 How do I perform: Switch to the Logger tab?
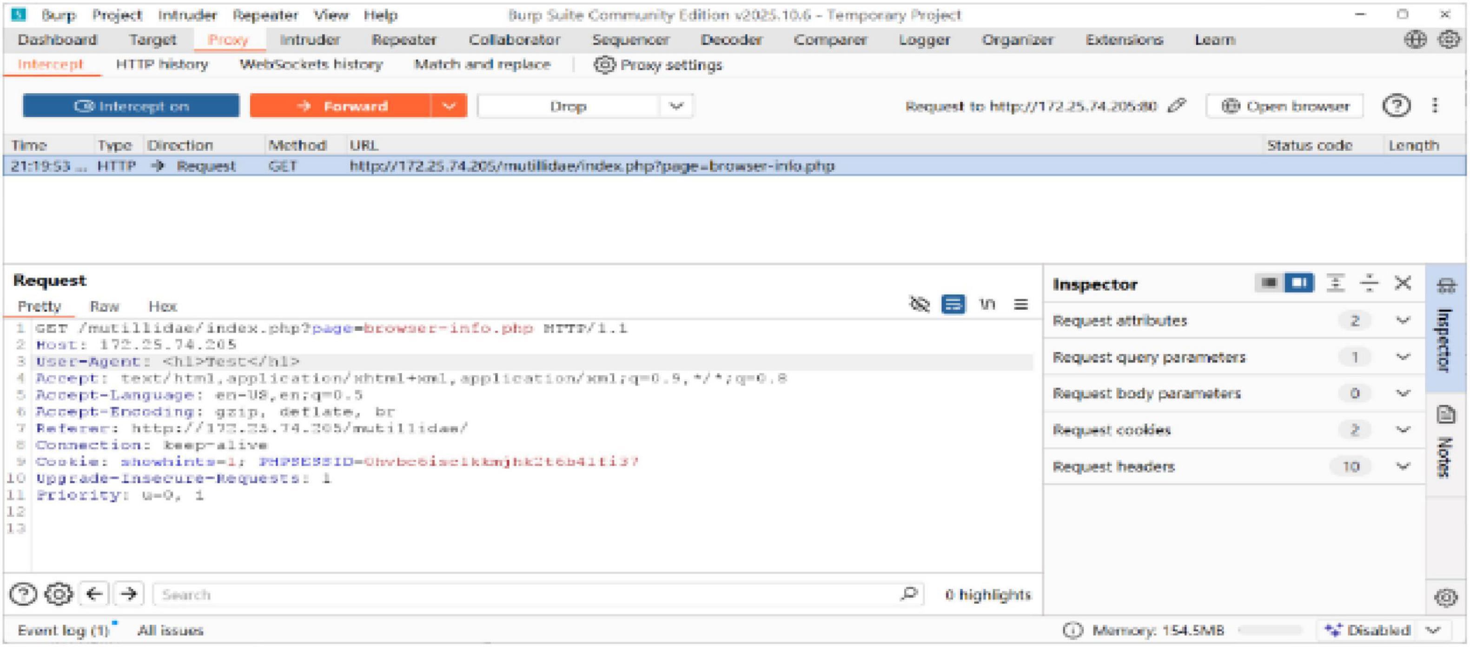[x=924, y=40]
